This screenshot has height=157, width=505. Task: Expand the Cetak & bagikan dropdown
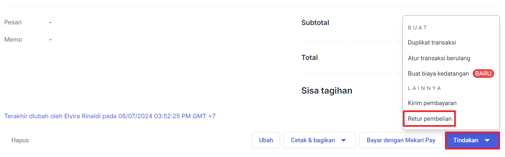pos(319,140)
